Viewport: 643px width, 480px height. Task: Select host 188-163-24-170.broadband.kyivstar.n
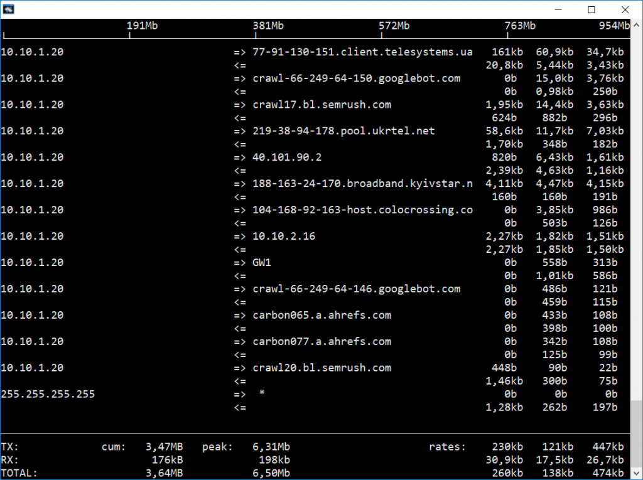[x=362, y=184]
